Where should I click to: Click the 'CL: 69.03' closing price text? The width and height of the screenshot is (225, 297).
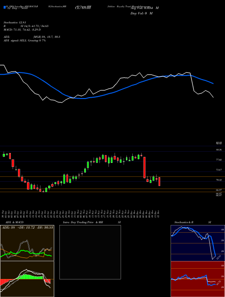[83, 8]
